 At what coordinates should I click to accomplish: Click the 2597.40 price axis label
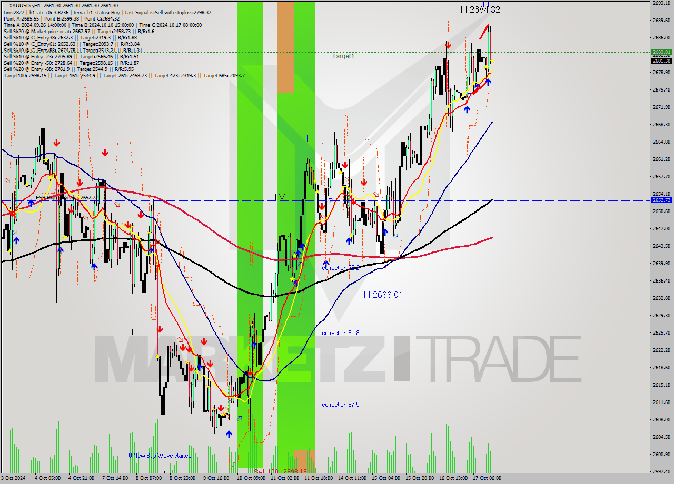[661, 471]
